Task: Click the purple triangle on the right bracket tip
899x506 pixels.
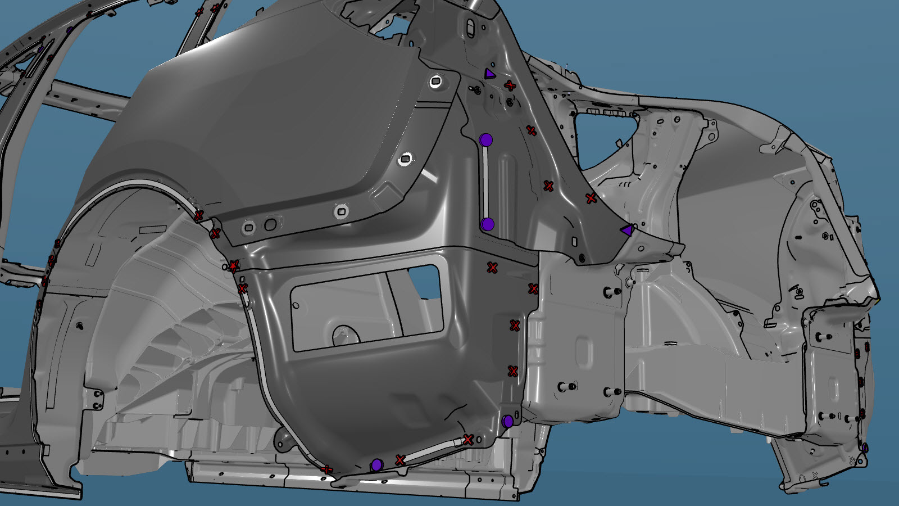Action: tap(627, 229)
